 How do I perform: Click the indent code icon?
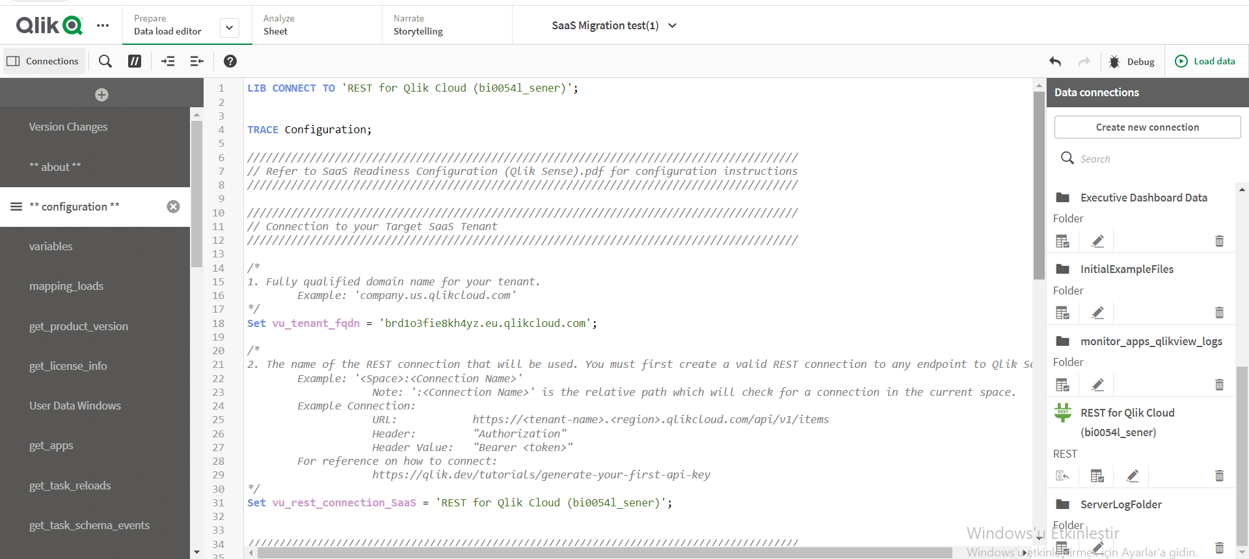[x=168, y=61]
